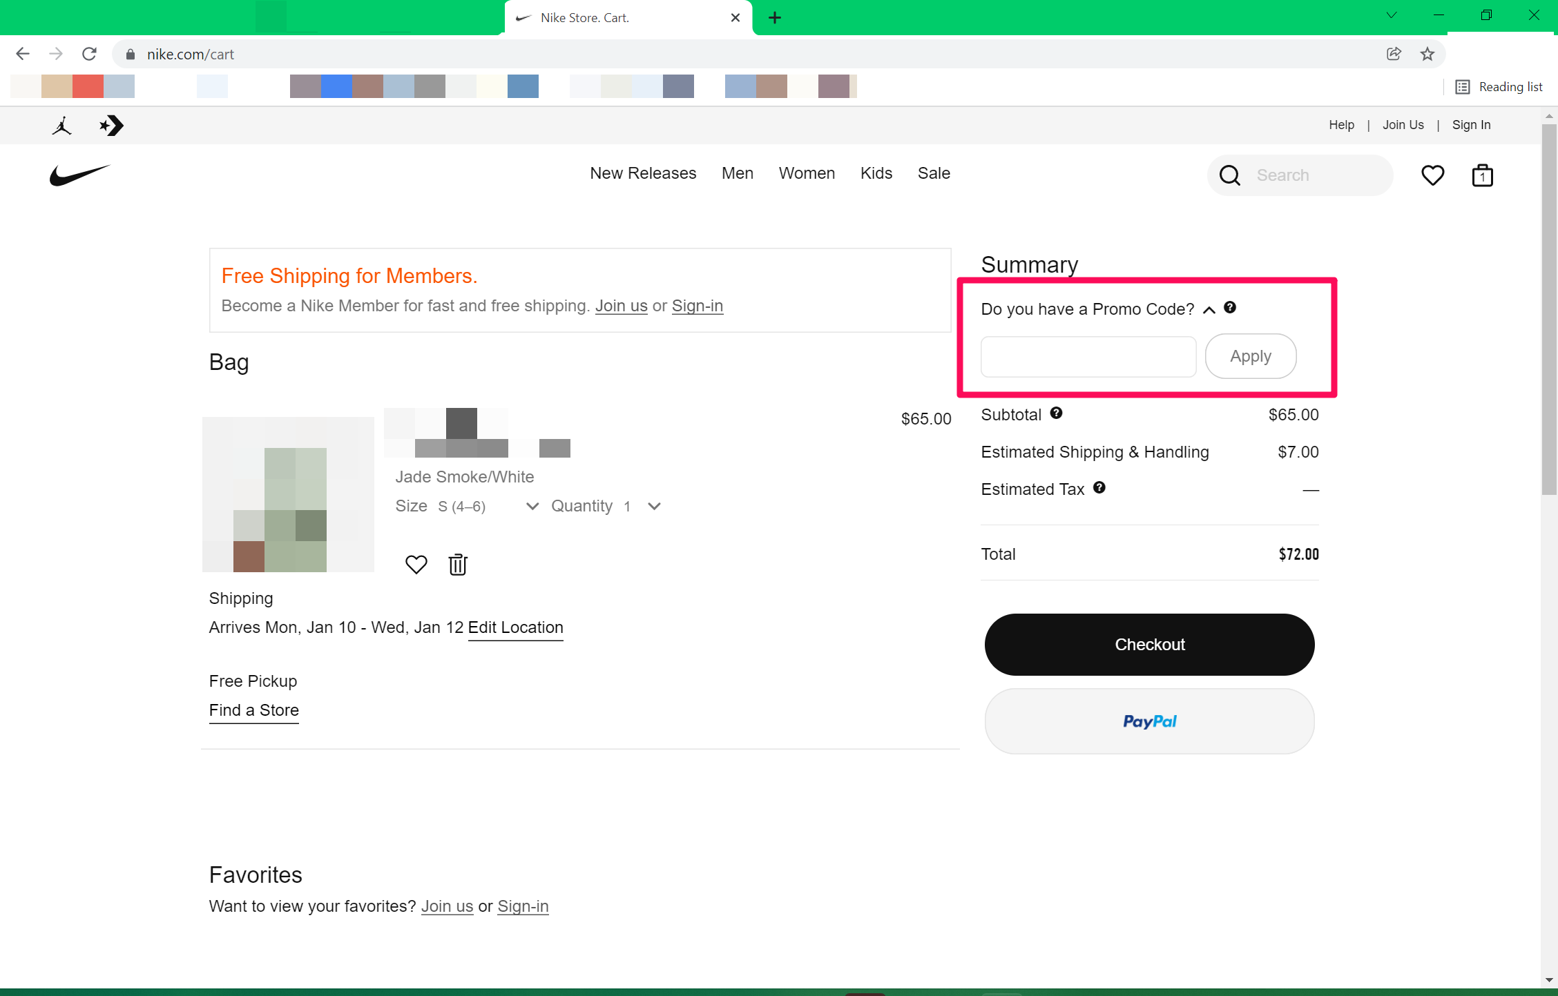1558x996 pixels.
Task: Open New Releases menu
Action: tap(643, 173)
